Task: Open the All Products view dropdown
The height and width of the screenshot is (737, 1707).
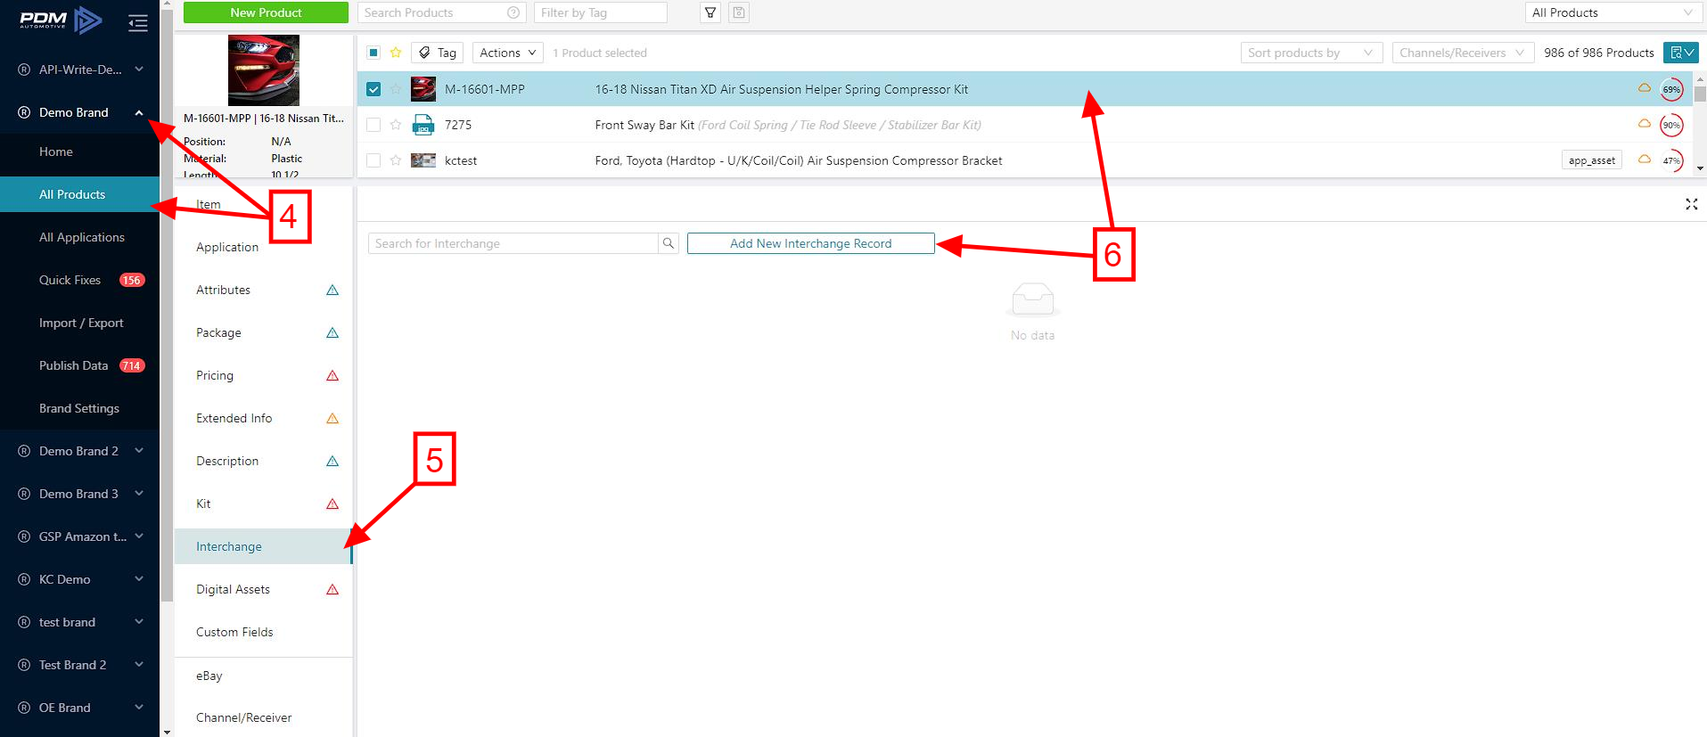Action: point(1613,12)
